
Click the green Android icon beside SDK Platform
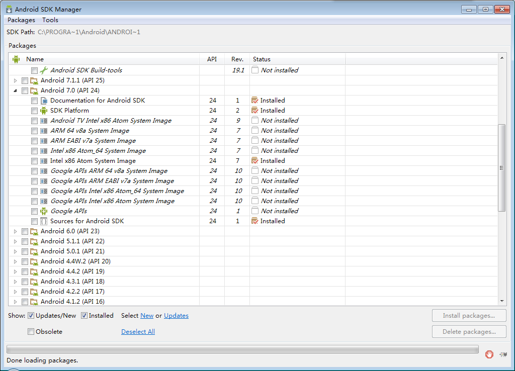[44, 111]
